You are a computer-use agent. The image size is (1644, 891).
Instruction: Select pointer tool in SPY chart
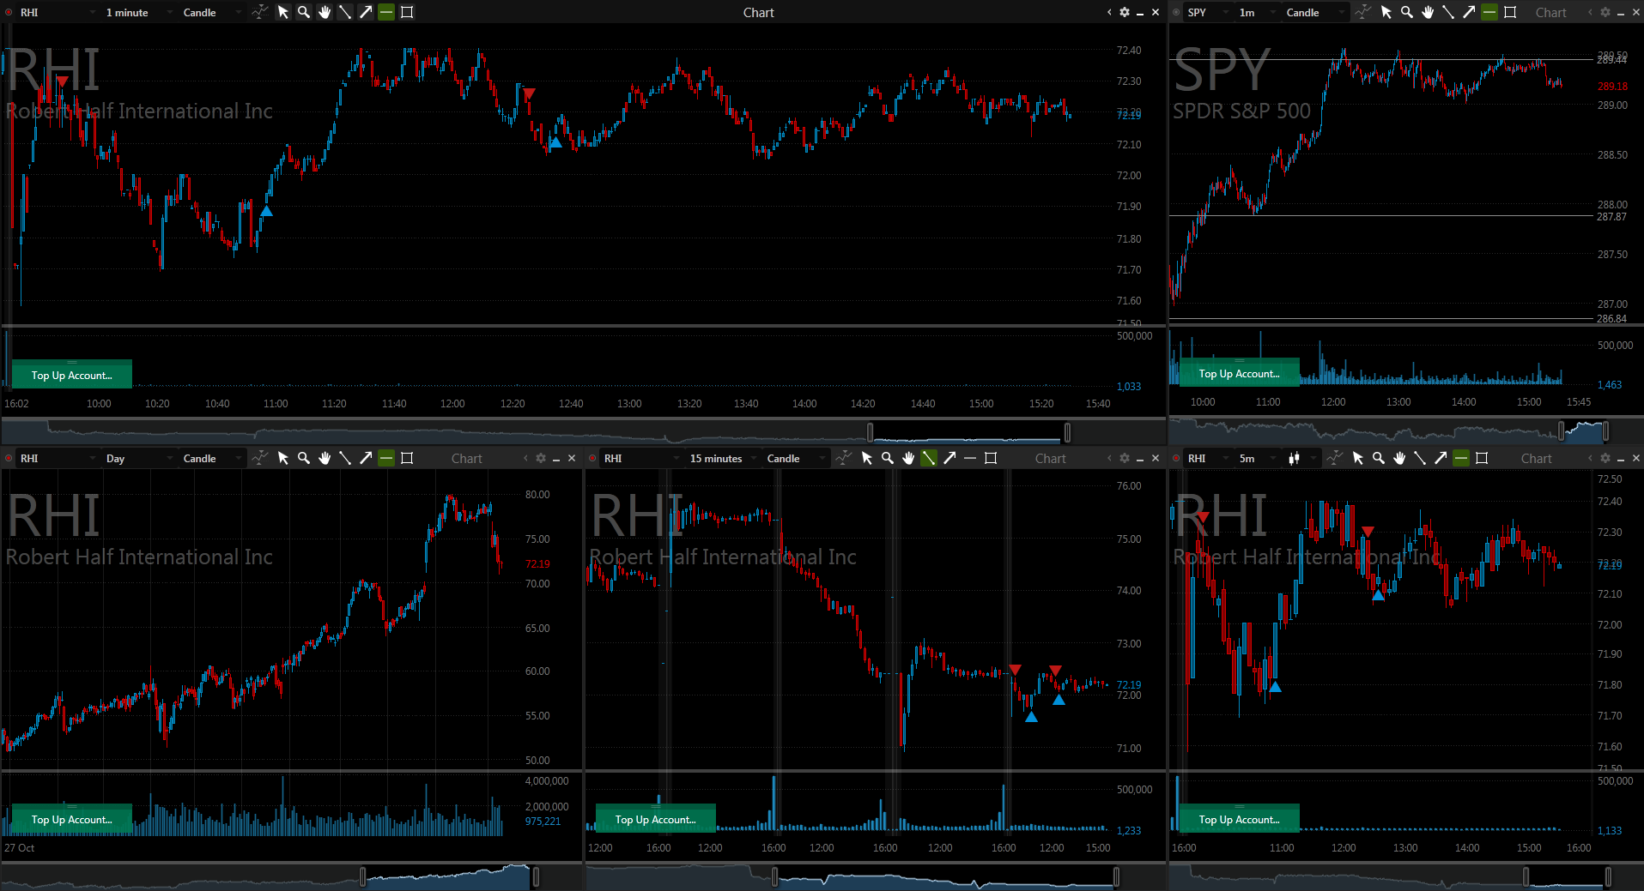(1386, 12)
